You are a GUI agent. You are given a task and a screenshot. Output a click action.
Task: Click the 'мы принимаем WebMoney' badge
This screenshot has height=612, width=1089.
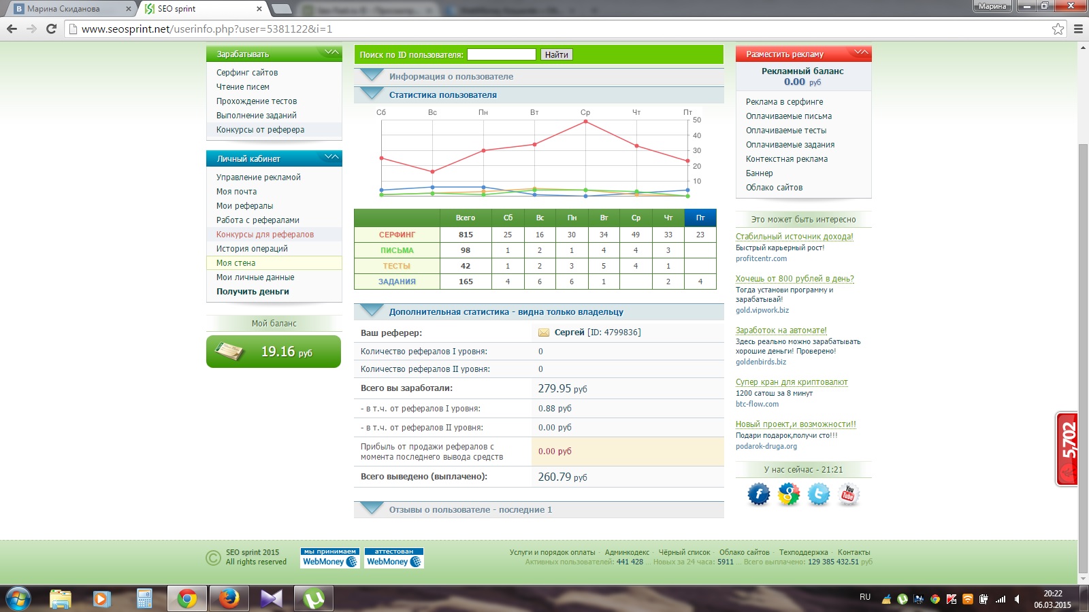pyautogui.click(x=330, y=558)
